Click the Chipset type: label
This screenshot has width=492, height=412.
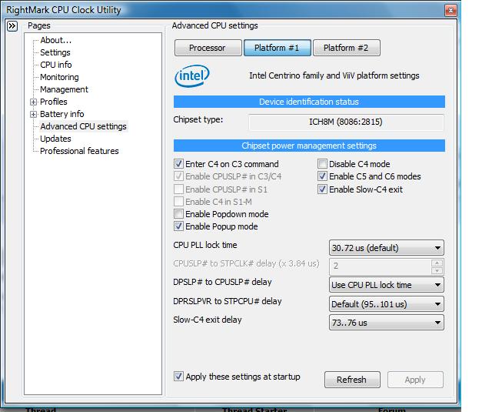point(198,119)
